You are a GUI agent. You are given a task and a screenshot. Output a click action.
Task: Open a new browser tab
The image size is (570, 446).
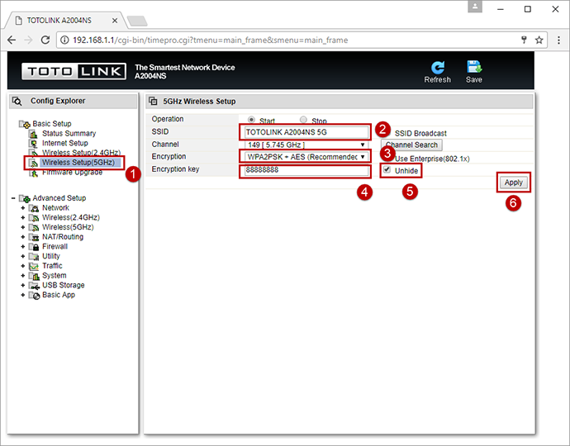pos(137,21)
